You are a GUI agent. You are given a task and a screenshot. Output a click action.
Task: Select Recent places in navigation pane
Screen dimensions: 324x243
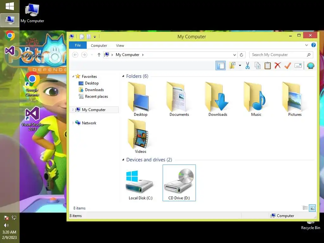point(96,97)
